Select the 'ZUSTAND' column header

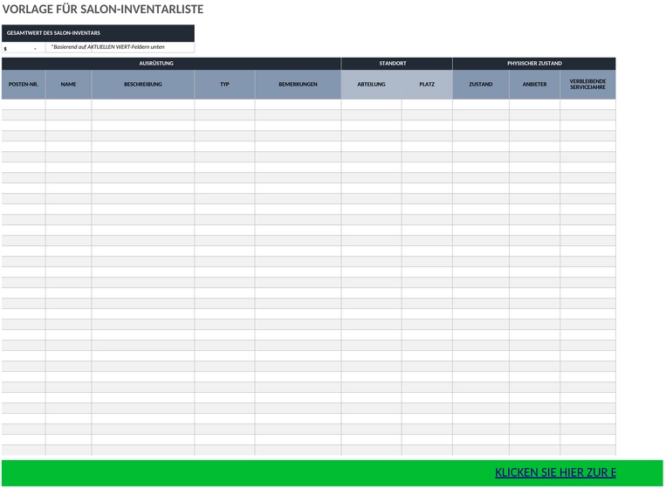[481, 85]
